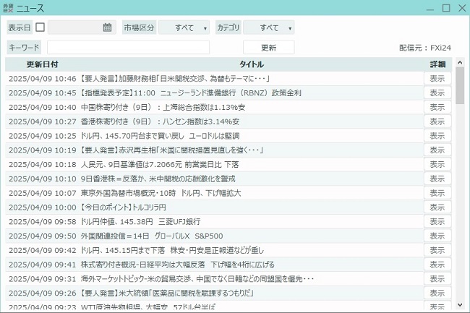Image resolution: width=470 pixels, height=313 pixels.
Task: Show details for 09:41 株式寄り付き概況 news
Action: coord(437,265)
